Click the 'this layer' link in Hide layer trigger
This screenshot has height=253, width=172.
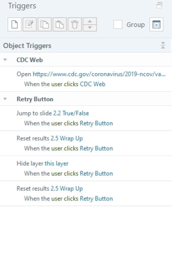click(x=56, y=163)
